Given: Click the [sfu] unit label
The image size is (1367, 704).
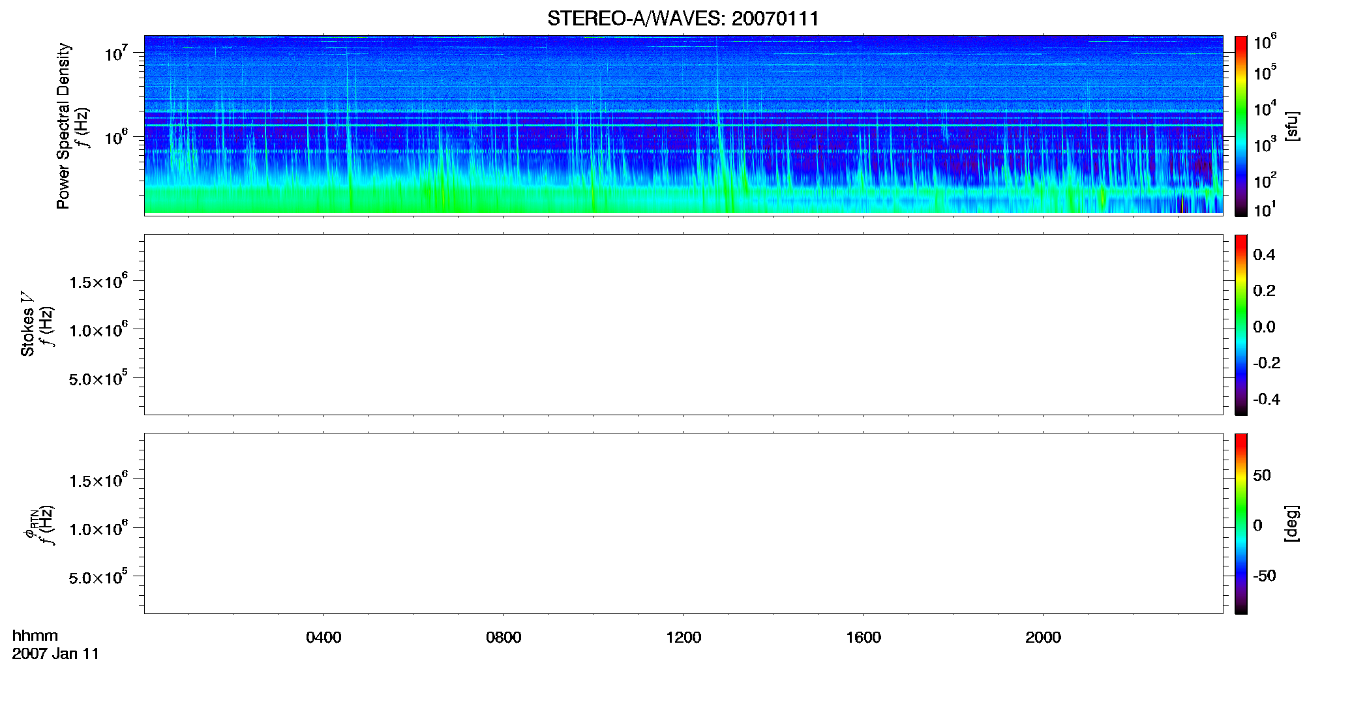Looking at the screenshot, I should tap(1292, 126).
